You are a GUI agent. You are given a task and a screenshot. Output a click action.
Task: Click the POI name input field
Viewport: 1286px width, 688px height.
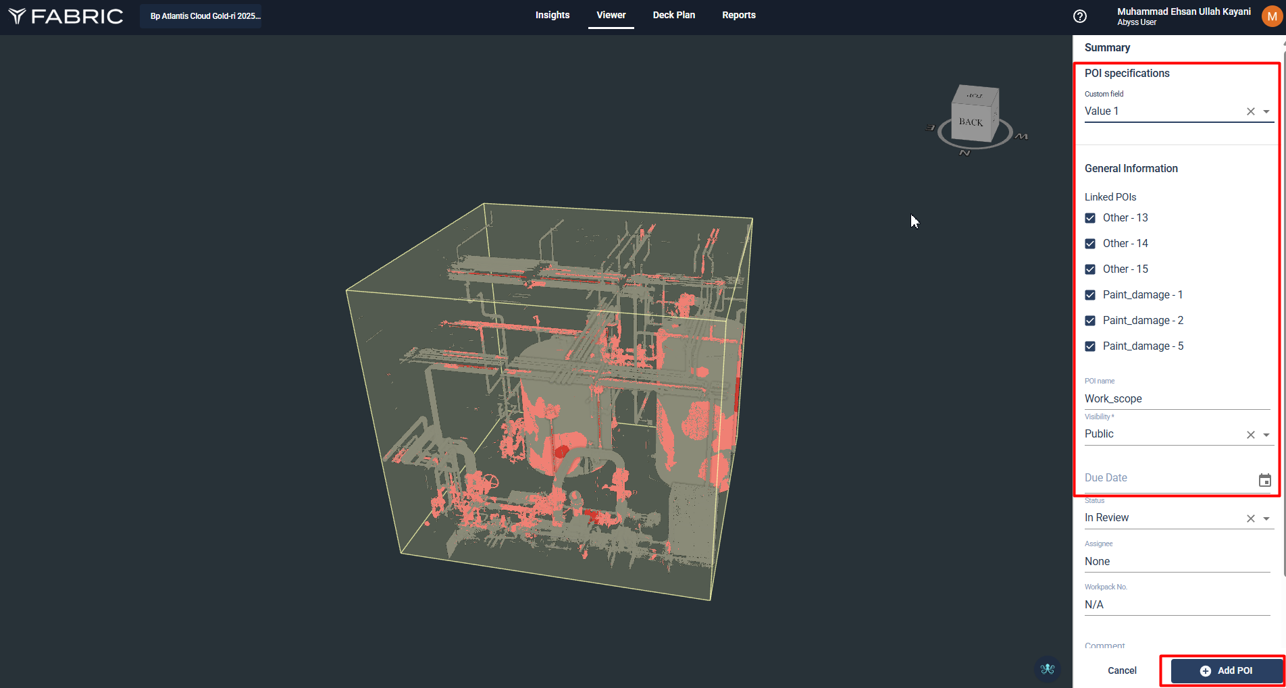1177,398
